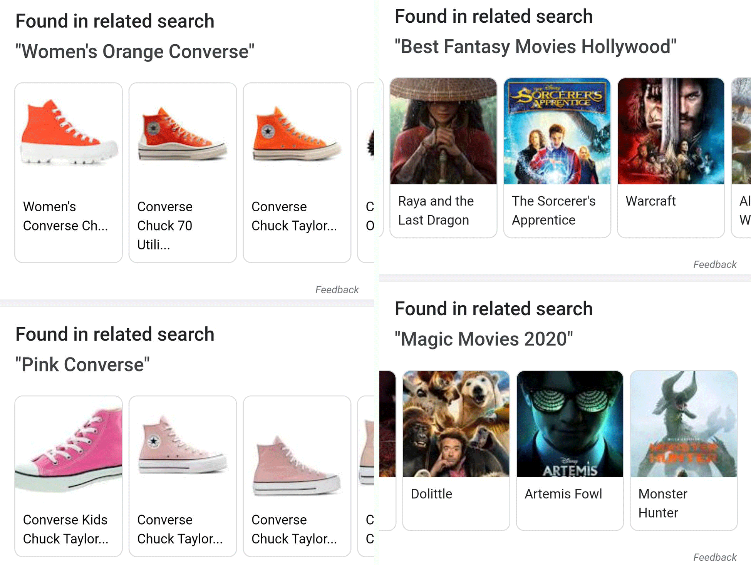The height and width of the screenshot is (565, 751).
Task: Select the Monster Hunter title text
Action: click(x=662, y=503)
